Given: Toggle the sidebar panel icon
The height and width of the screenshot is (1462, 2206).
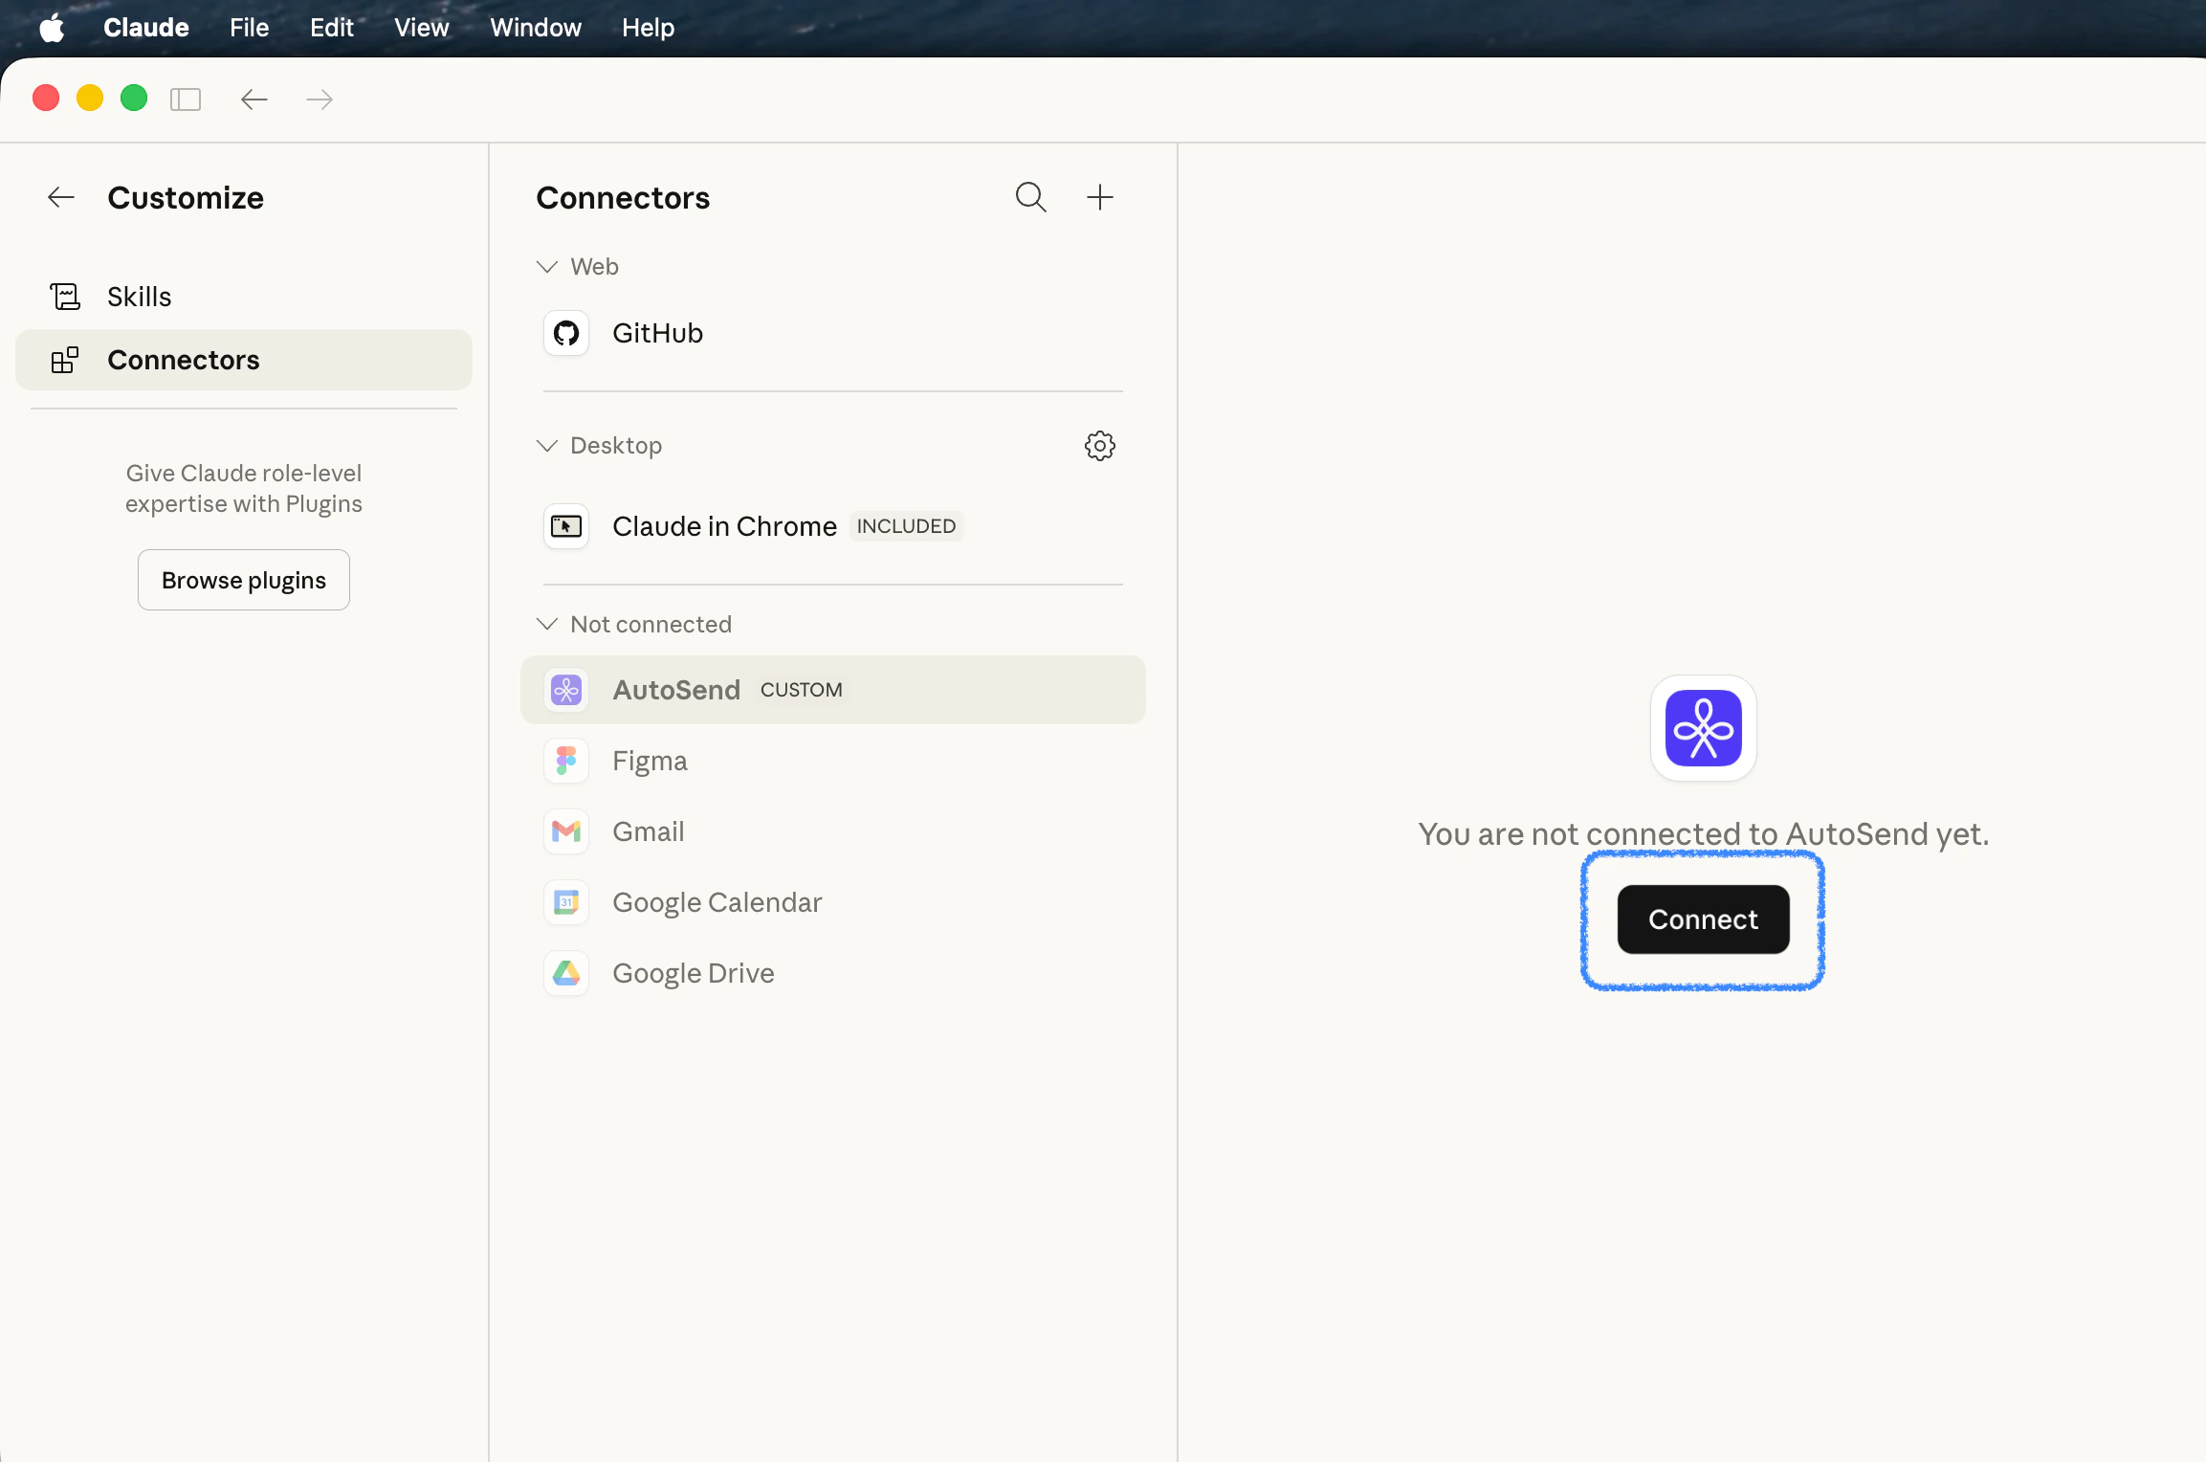Looking at the screenshot, I should click(x=186, y=100).
